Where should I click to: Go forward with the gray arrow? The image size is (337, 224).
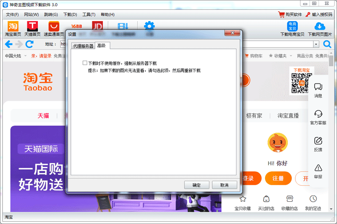pyautogui.click(x=19, y=44)
